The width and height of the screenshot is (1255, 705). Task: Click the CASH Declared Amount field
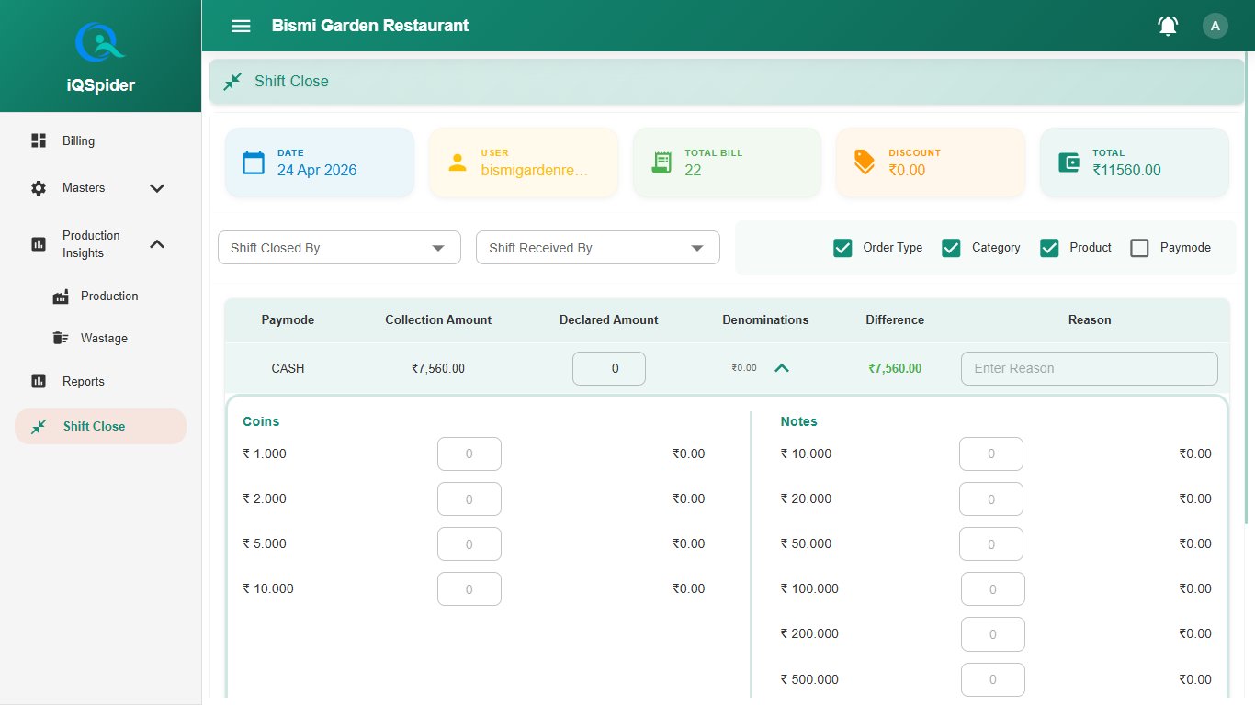point(609,368)
